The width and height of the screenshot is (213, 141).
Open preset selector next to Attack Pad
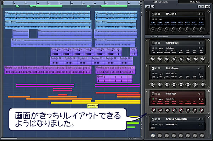(199, 99)
